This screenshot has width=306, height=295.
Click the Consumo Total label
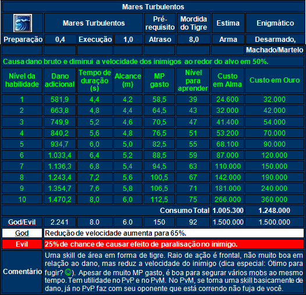tap(184, 211)
